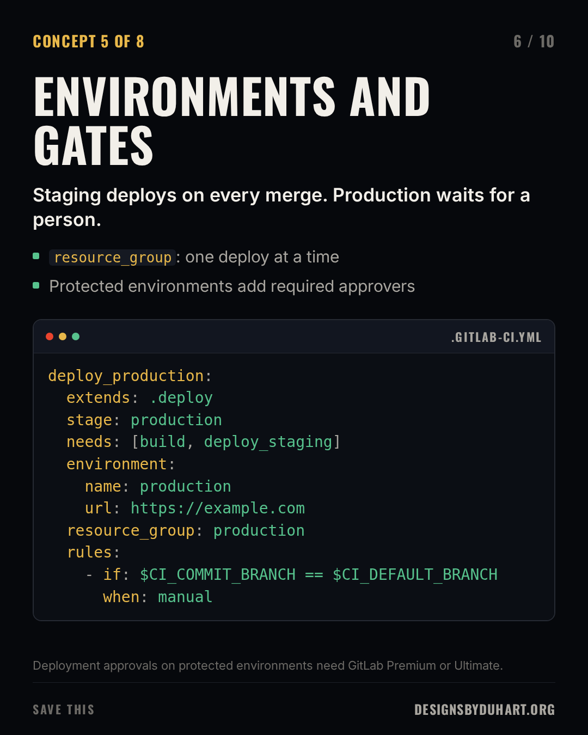Viewport: 588px width, 735px height.
Task: Click 'Protected environments add required approvers' bullet
Action: click(232, 286)
